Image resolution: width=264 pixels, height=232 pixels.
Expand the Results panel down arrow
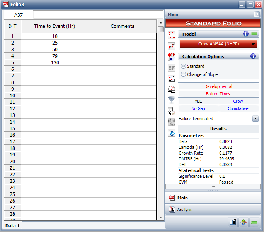click(x=213, y=186)
